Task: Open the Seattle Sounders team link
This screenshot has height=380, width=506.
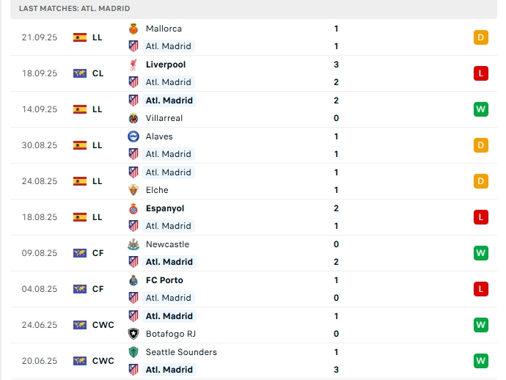Action: pyautogui.click(x=181, y=352)
